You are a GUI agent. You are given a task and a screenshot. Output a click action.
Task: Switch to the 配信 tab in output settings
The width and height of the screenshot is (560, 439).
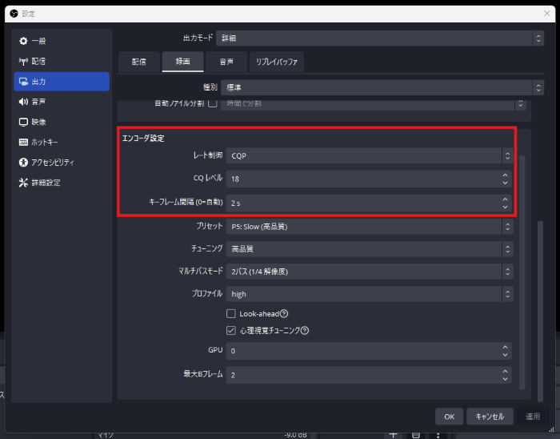coord(139,62)
